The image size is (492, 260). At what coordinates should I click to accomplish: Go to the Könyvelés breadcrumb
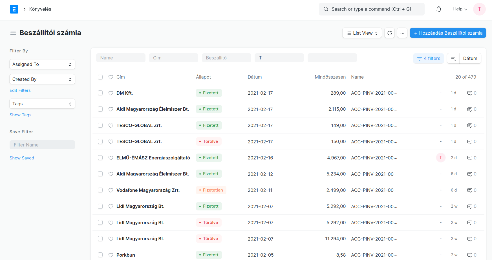pos(40,9)
